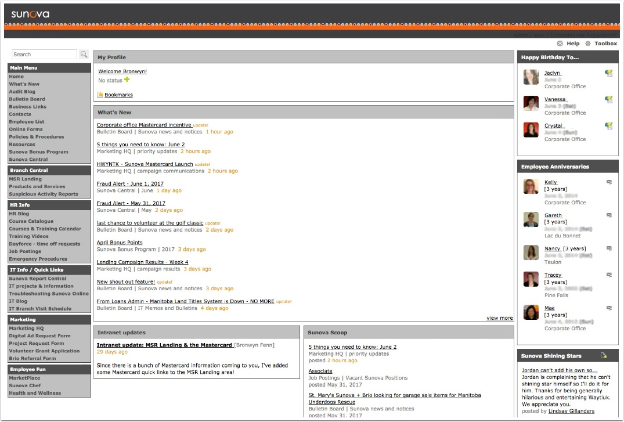The width and height of the screenshot is (624, 422).
Task: Send birthday greeting icon next to Jaclyn
Action: pos(608,73)
